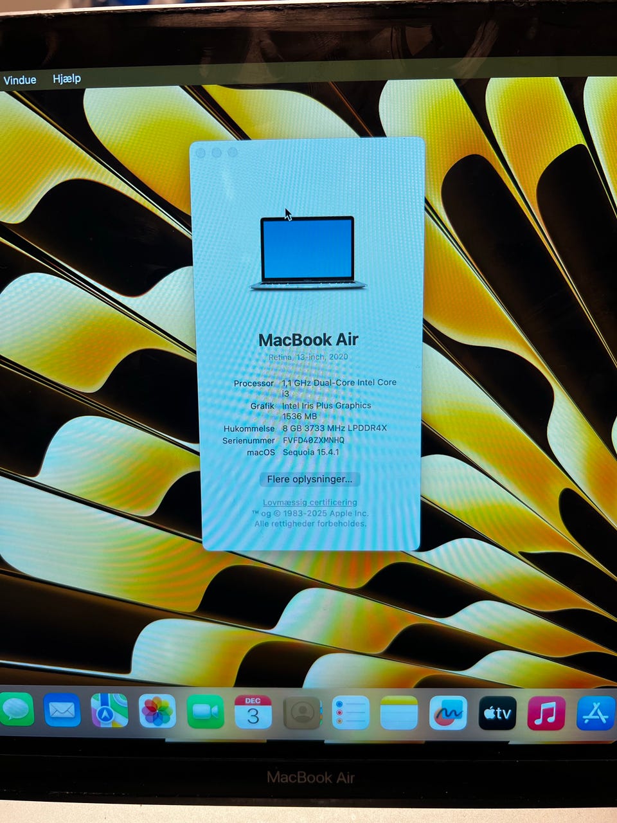The height and width of the screenshot is (823, 617).
Task: Open Messages from the Dock
Action: (x=15, y=709)
